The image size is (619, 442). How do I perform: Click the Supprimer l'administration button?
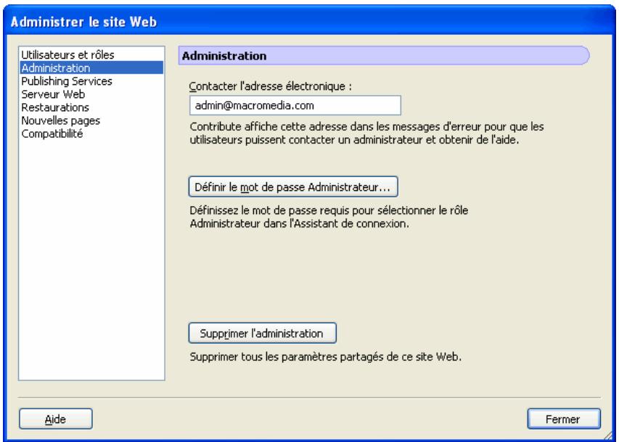click(262, 333)
